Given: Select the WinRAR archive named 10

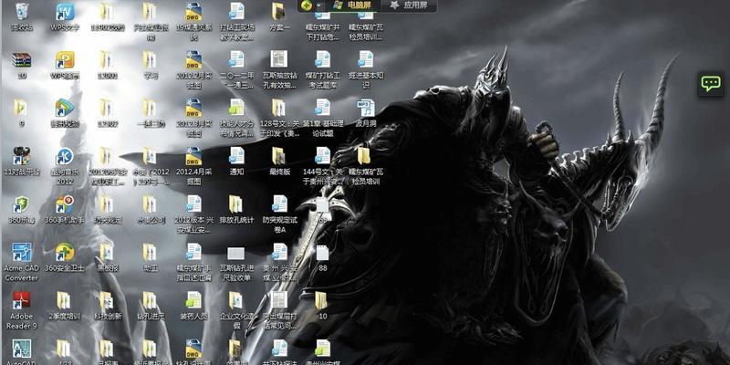Looking at the screenshot, I should pos(21,65).
